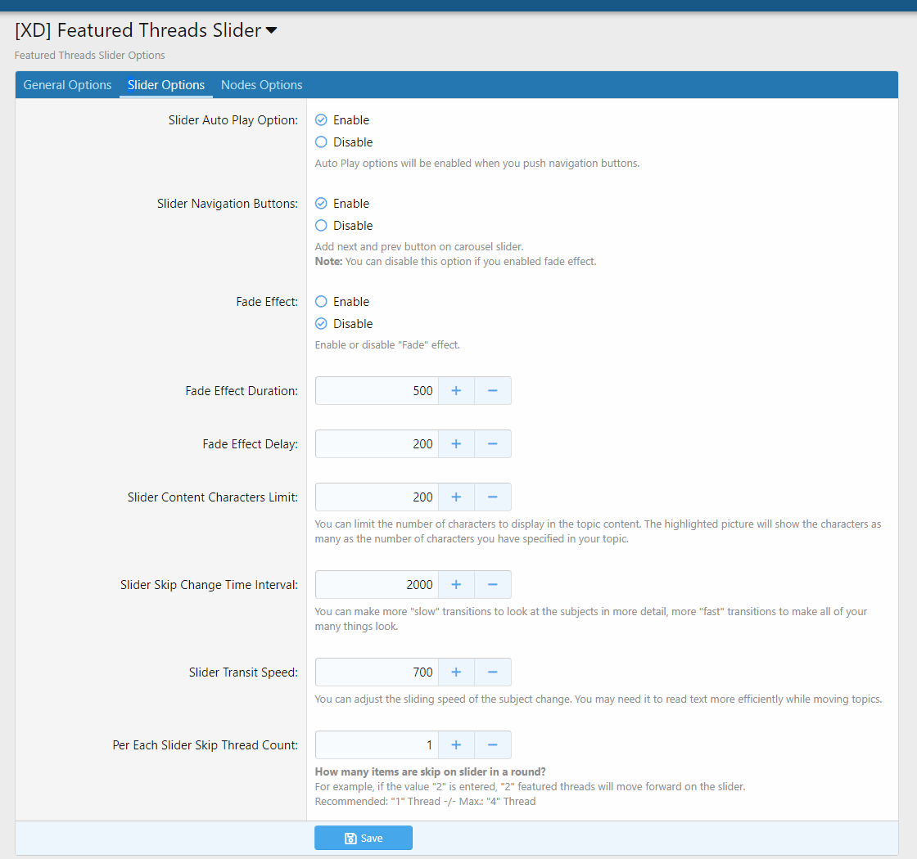Expand the Featured Threads Slider title dropdown
917x859 pixels.
point(271,31)
